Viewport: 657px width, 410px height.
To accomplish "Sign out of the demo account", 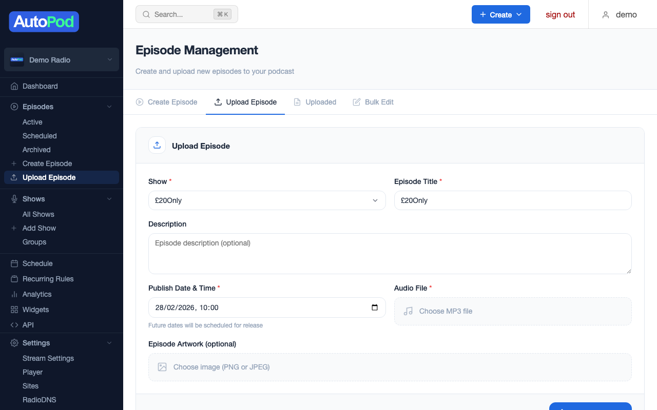I will [x=560, y=14].
